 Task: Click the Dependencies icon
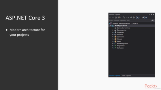(115, 30)
